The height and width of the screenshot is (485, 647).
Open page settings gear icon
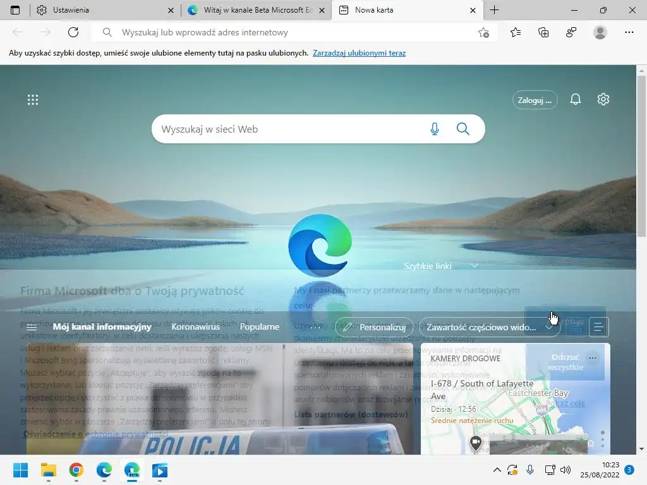(x=603, y=99)
